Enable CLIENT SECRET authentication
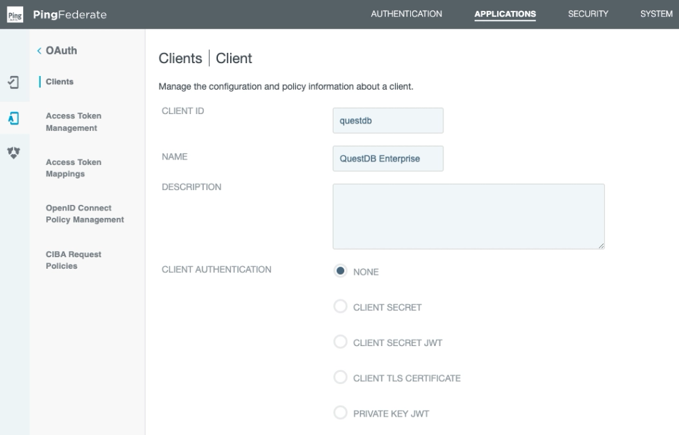The height and width of the screenshot is (435, 679). coord(340,306)
